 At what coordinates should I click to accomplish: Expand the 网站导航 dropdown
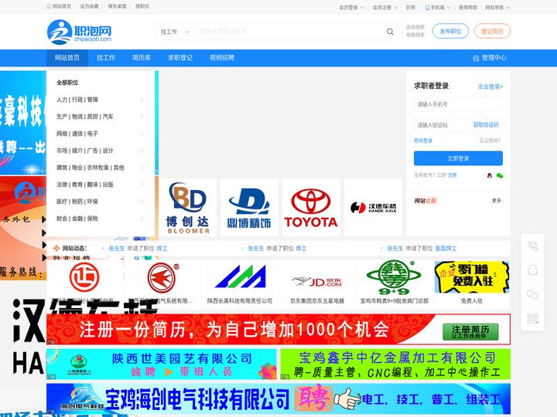497,7
